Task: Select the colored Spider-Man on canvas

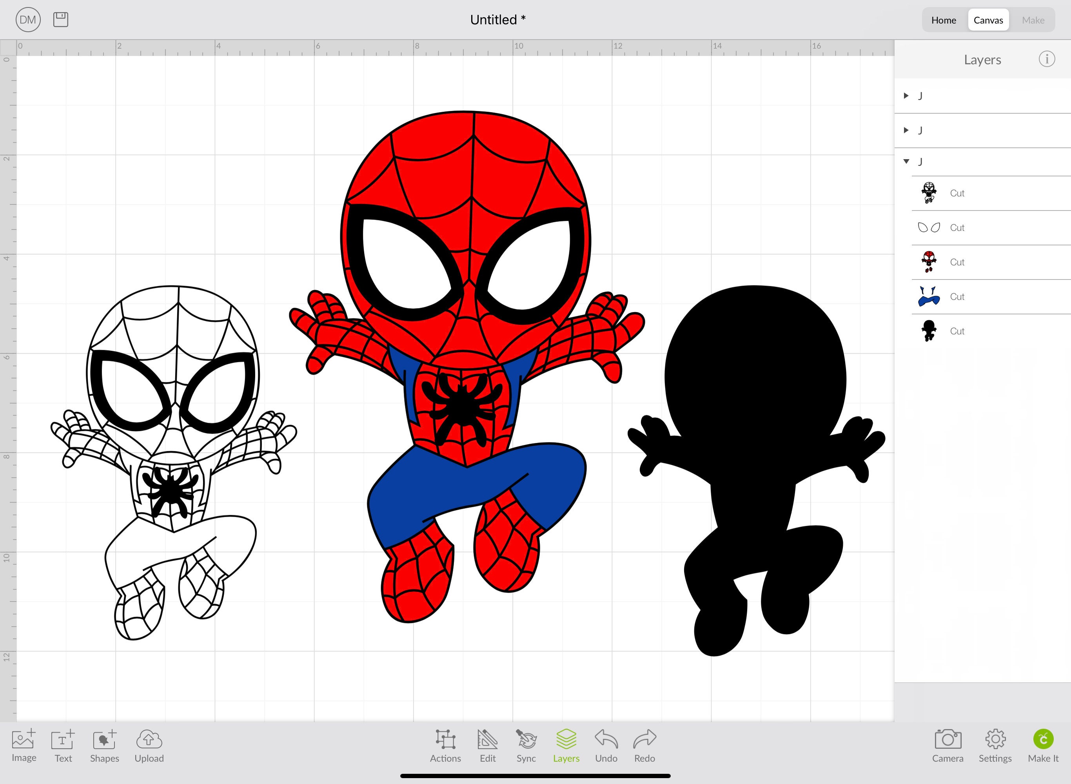Action: pos(467,367)
